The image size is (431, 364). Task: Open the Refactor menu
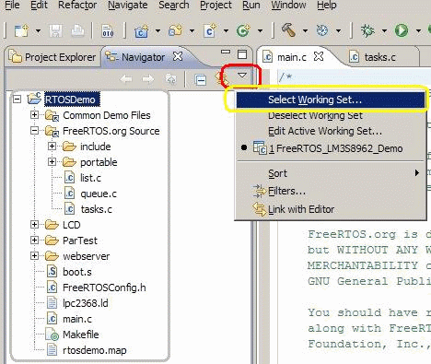(x=77, y=5)
